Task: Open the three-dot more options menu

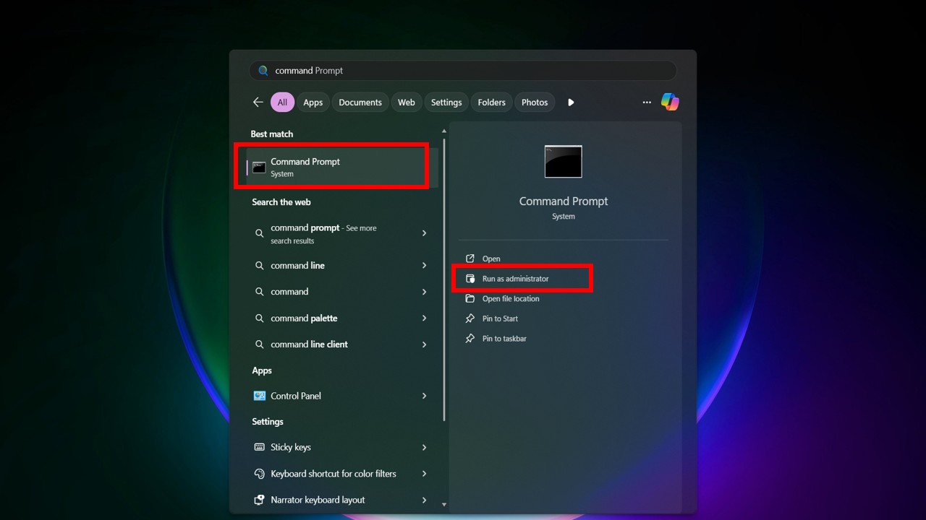Action: (x=647, y=103)
